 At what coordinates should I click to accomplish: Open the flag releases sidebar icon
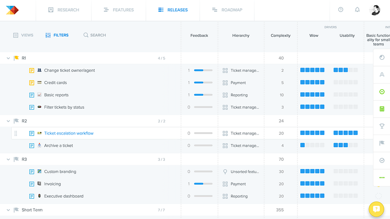point(382,143)
